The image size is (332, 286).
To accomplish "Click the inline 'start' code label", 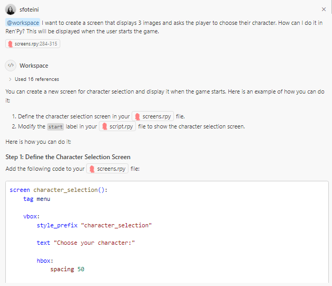I will click(x=55, y=127).
